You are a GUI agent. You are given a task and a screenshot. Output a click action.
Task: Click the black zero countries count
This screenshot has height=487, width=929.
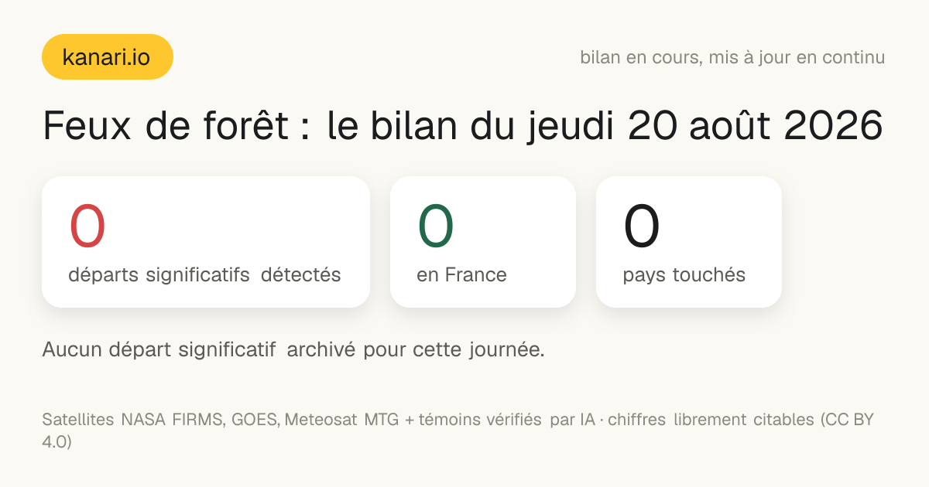pos(642,226)
